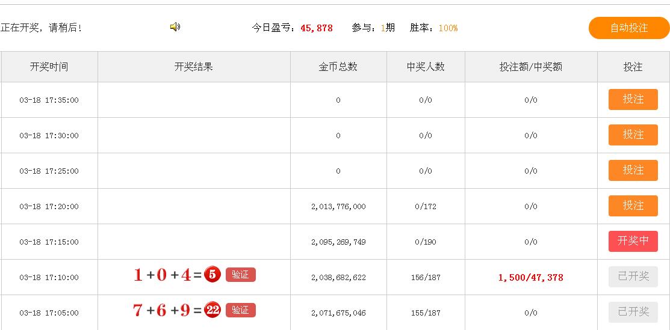Image resolution: width=670 pixels, height=330 pixels.
Task: Click the 1,500/47,378 bet amount
Action: 530,277
